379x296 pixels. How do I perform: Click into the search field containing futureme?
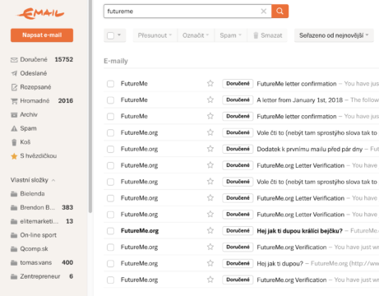(182, 12)
